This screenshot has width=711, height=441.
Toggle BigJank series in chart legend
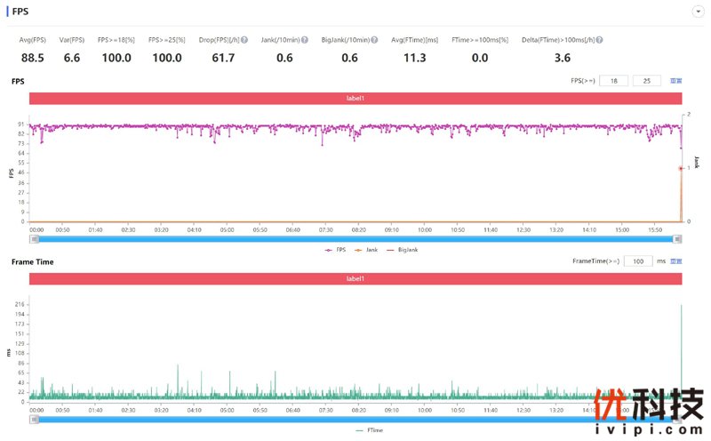(403, 250)
